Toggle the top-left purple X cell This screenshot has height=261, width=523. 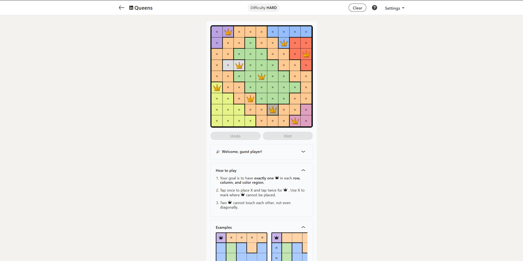click(217, 32)
